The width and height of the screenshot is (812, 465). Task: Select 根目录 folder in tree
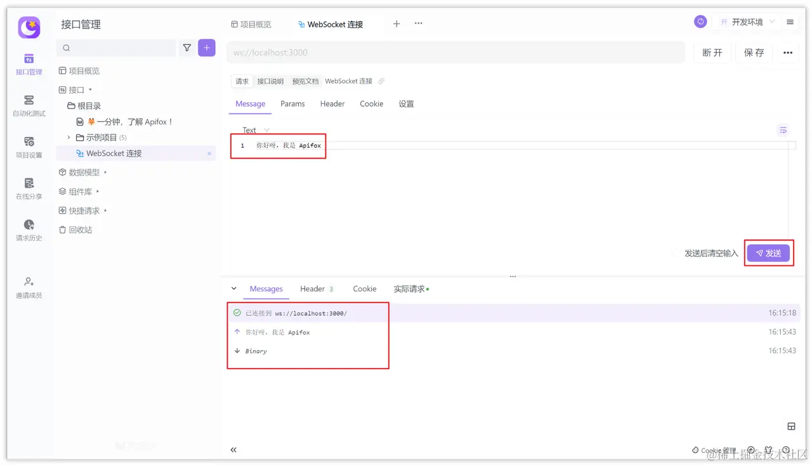(x=84, y=106)
